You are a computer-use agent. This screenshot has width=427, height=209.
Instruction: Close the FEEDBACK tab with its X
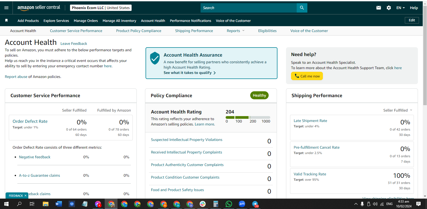click(26, 196)
